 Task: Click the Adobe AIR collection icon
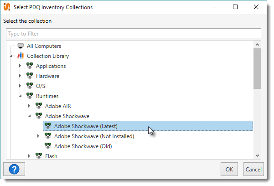tap(39, 106)
